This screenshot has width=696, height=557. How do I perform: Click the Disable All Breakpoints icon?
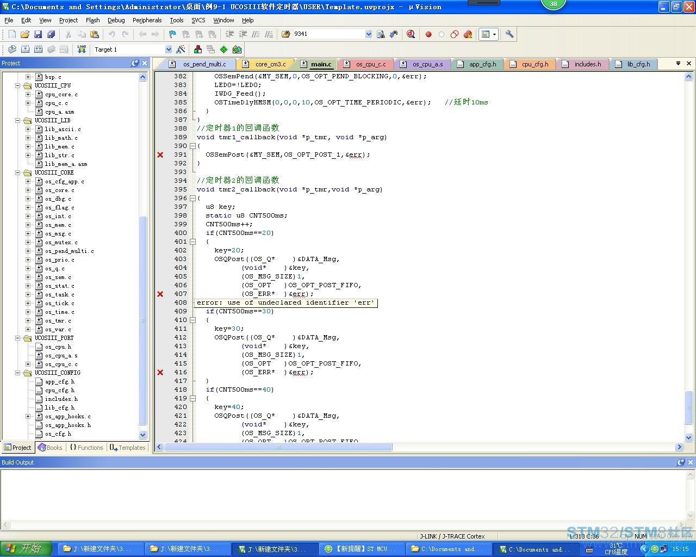pos(455,34)
